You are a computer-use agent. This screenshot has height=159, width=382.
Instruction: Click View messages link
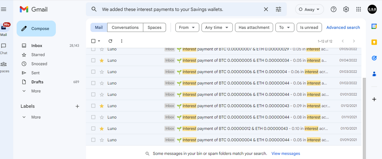286,154
